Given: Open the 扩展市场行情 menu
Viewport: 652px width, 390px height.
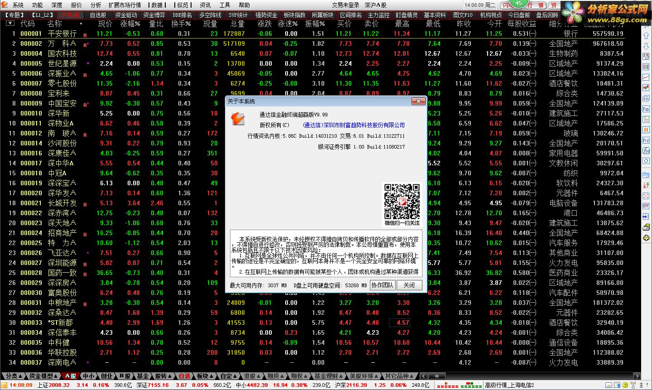Looking at the screenshot, I should 125,5.
